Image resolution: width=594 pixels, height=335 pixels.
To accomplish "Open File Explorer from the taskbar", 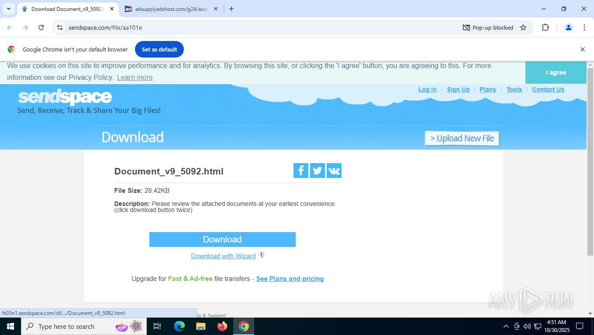I will (x=200, y=326).
